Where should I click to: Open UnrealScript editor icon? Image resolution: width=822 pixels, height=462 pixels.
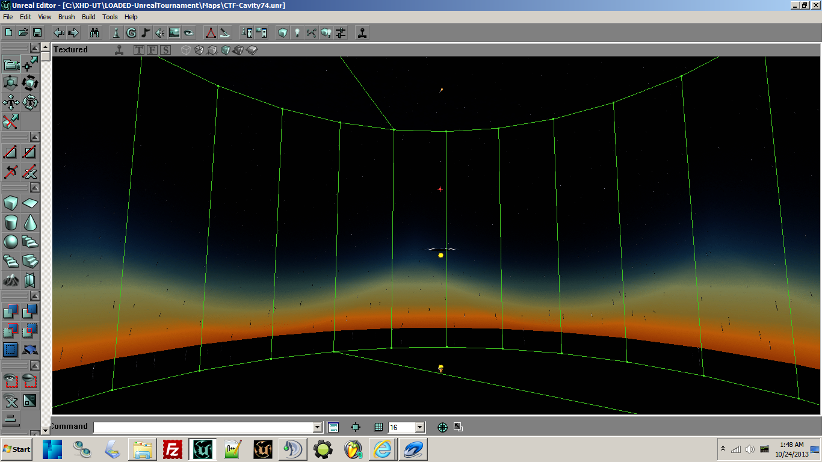coord(225,32)
